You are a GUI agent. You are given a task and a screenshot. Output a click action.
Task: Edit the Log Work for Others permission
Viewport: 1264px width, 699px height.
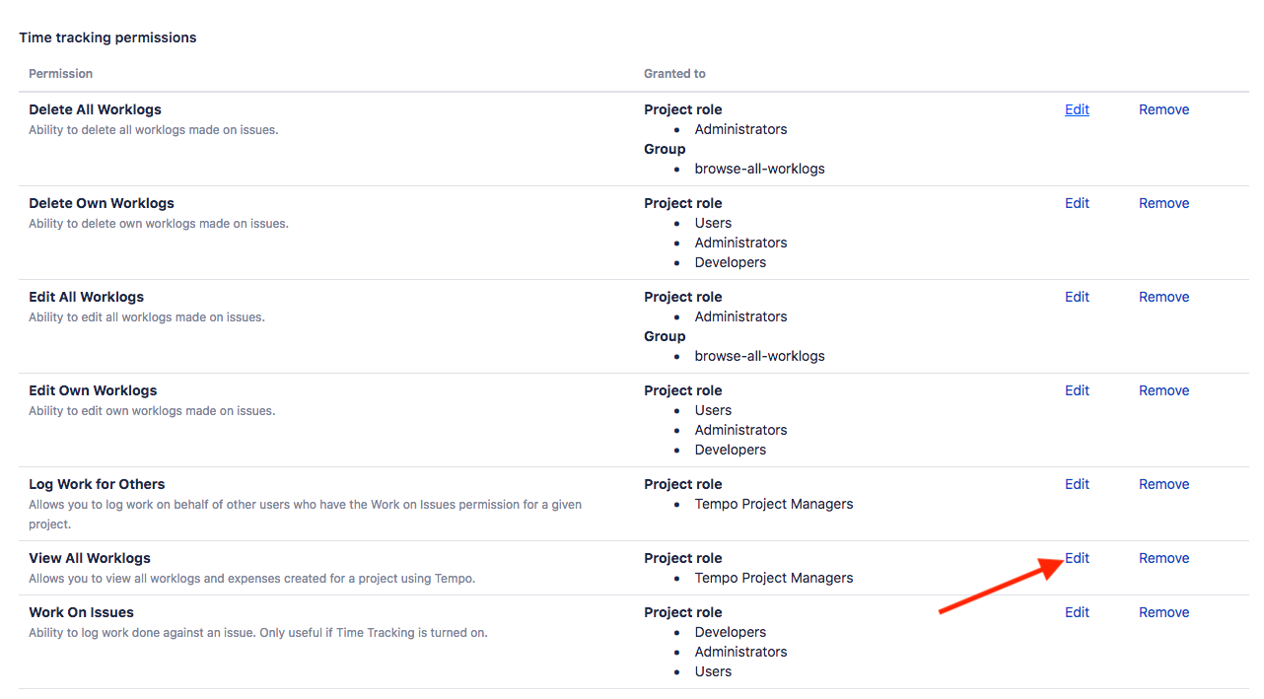point(1077,484)
